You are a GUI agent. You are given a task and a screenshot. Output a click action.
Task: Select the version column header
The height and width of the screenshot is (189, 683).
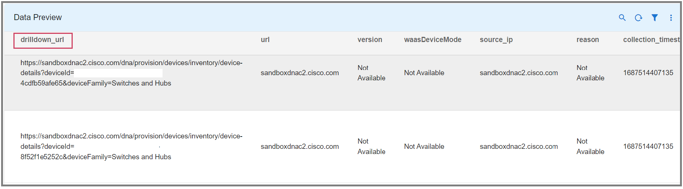[369, 40]
